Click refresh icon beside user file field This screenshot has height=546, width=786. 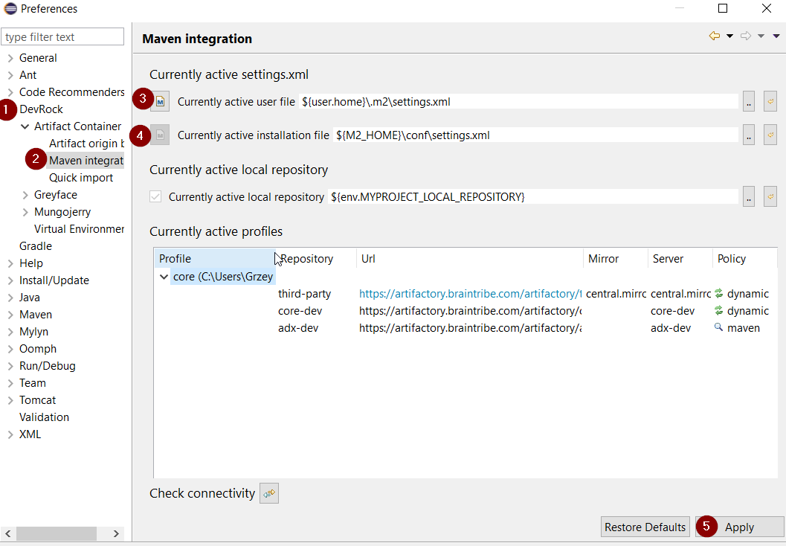770,102
